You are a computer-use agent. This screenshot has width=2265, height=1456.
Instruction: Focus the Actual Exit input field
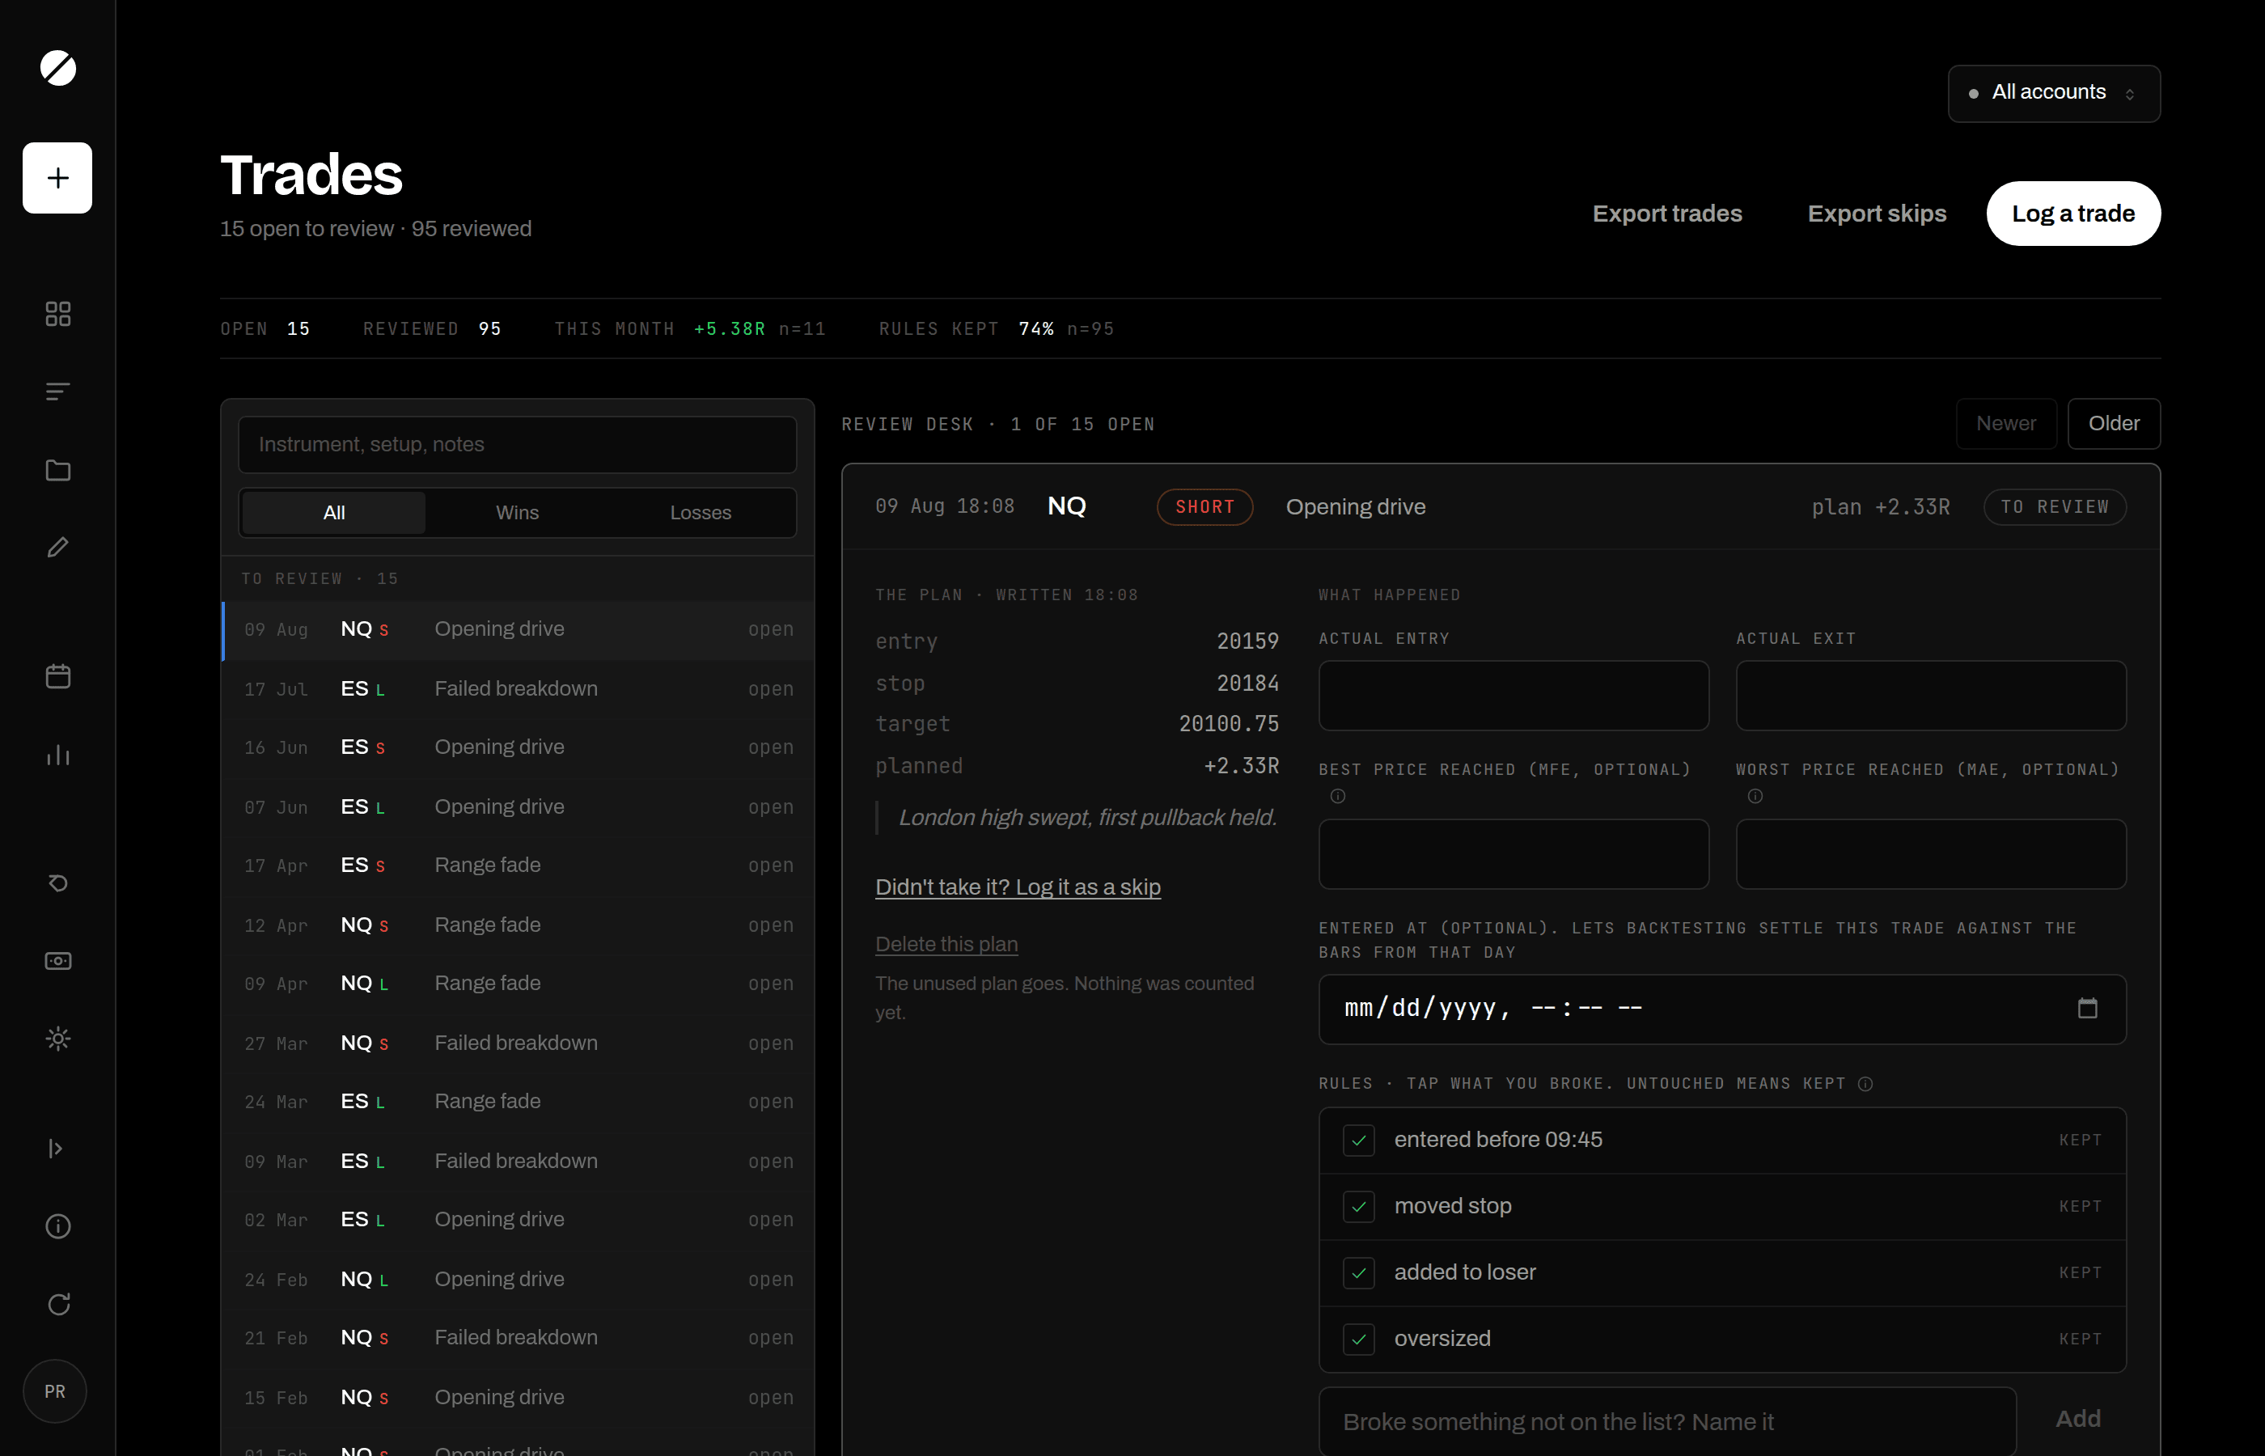click(1930, 695)
